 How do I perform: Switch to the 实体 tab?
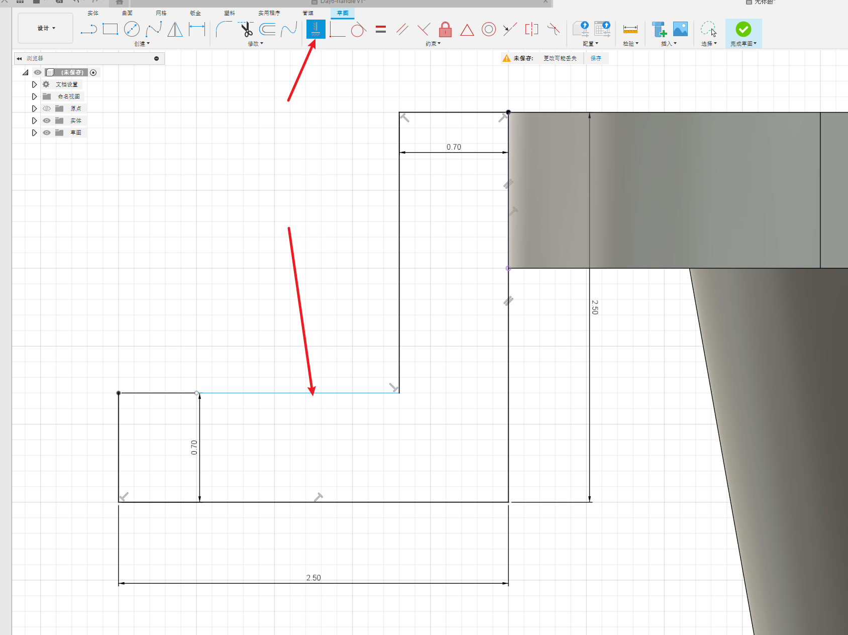(93, 13)
